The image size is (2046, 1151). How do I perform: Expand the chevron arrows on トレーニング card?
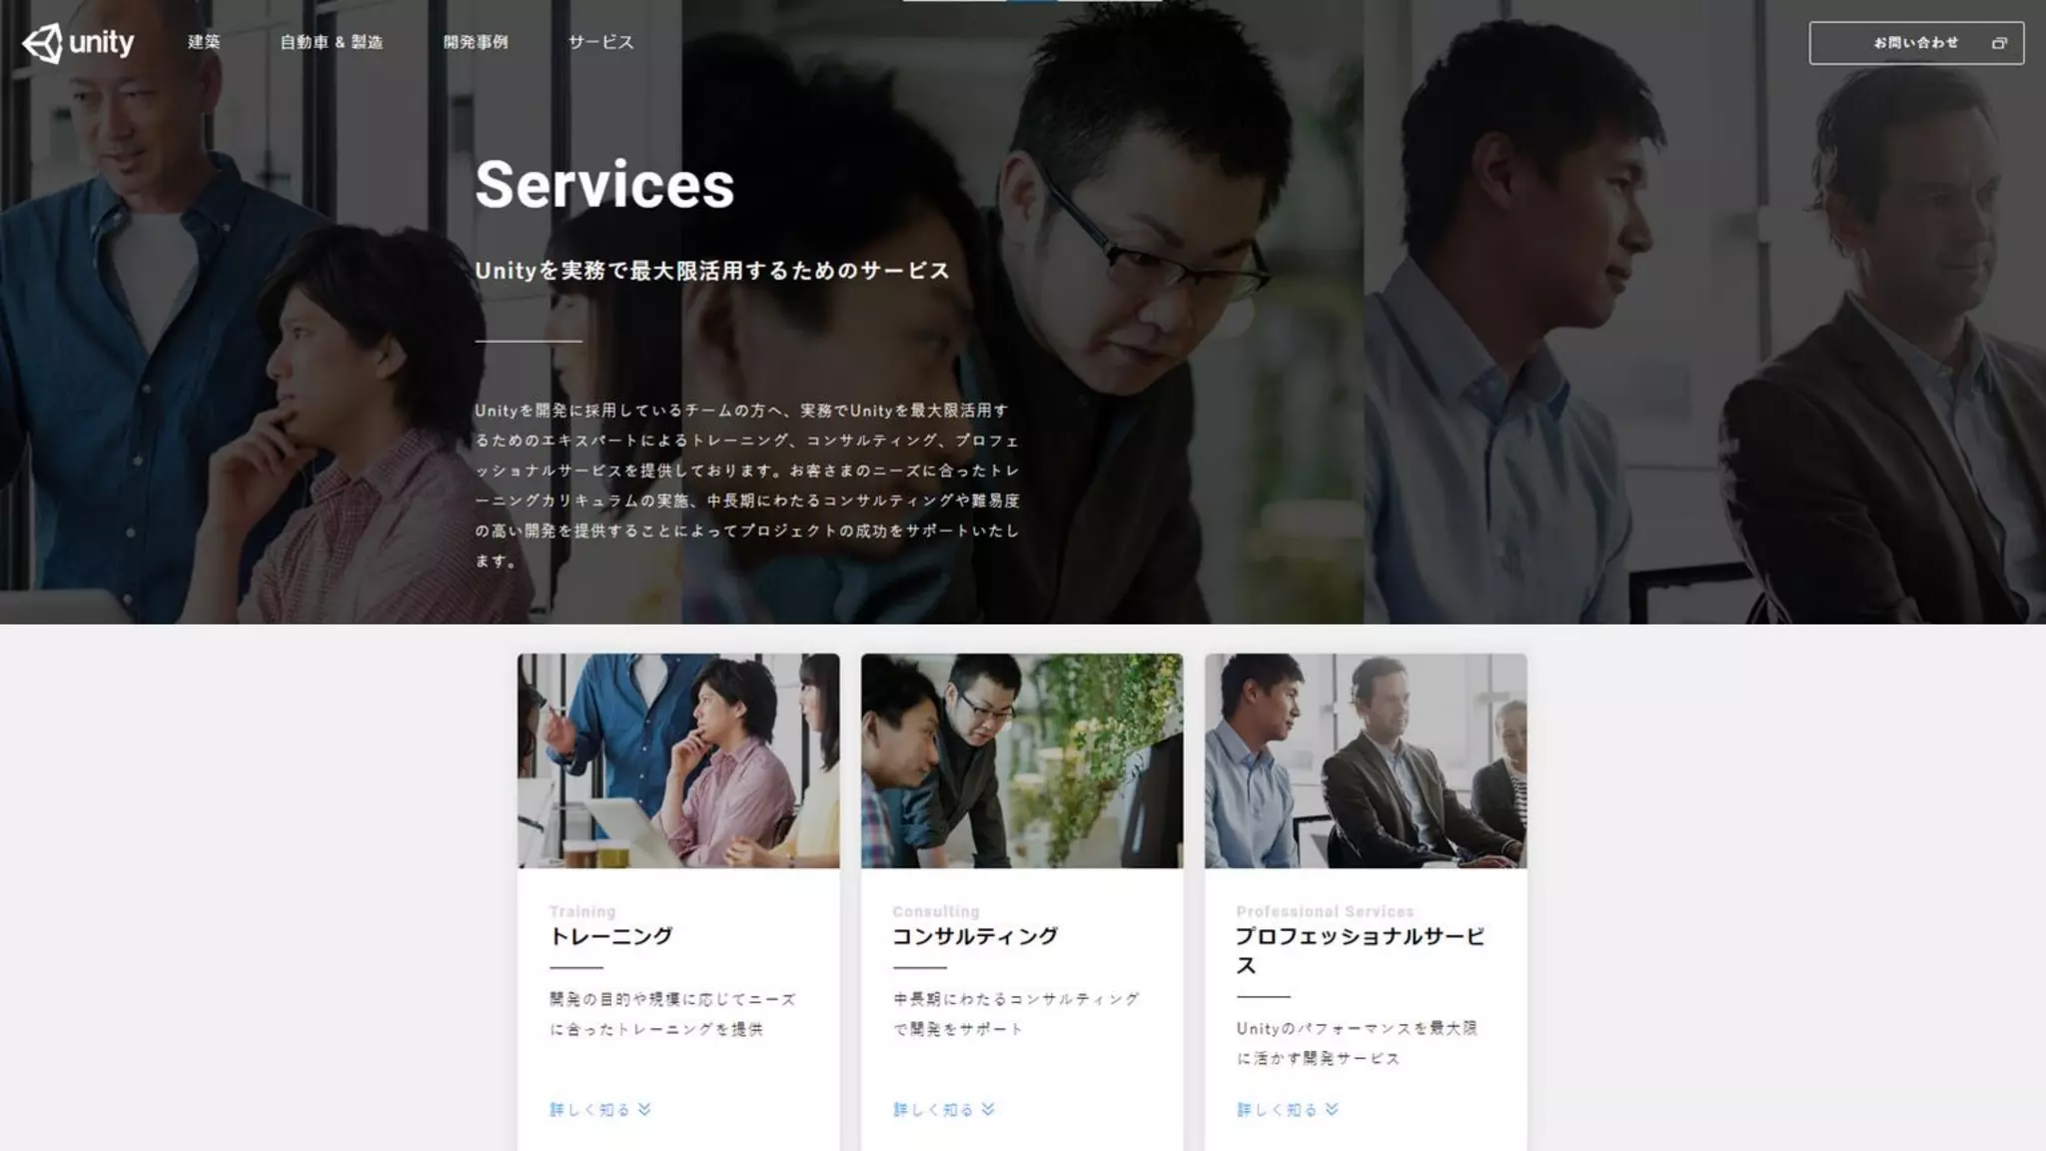[x=644, y=1109]
